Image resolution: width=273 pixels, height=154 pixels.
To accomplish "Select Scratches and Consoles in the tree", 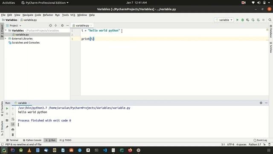I will tap(26, 43).
